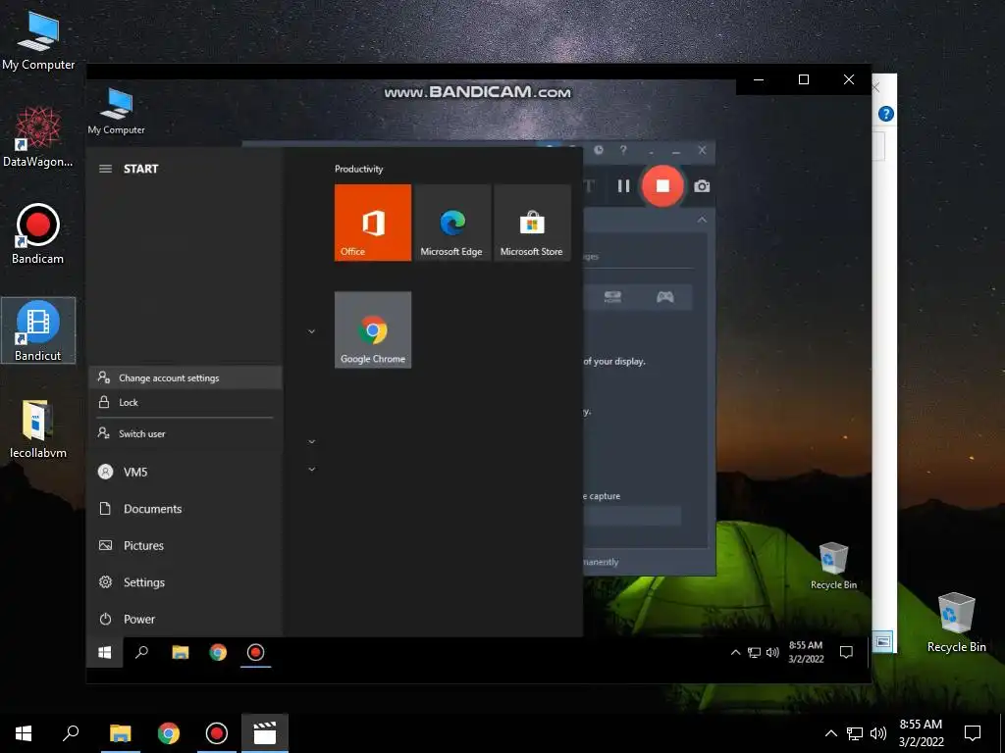Select the lecollabvm folder on desktop
Screen dimensions: 1005x753
[38, 429]
